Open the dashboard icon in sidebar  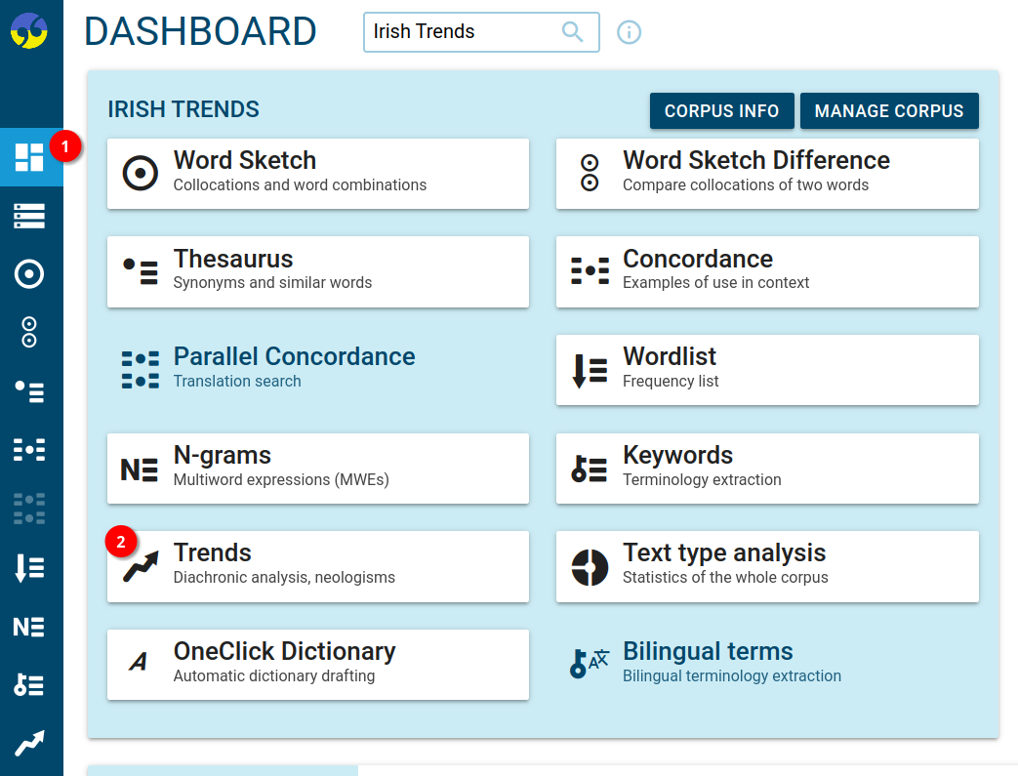29,156
